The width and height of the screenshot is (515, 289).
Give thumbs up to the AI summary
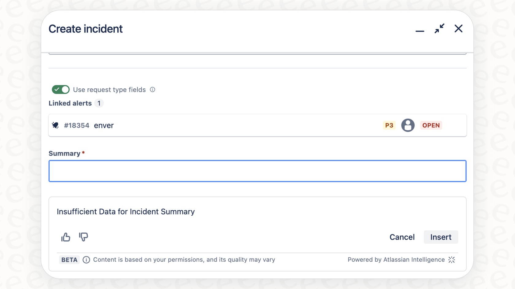[65, 237]
